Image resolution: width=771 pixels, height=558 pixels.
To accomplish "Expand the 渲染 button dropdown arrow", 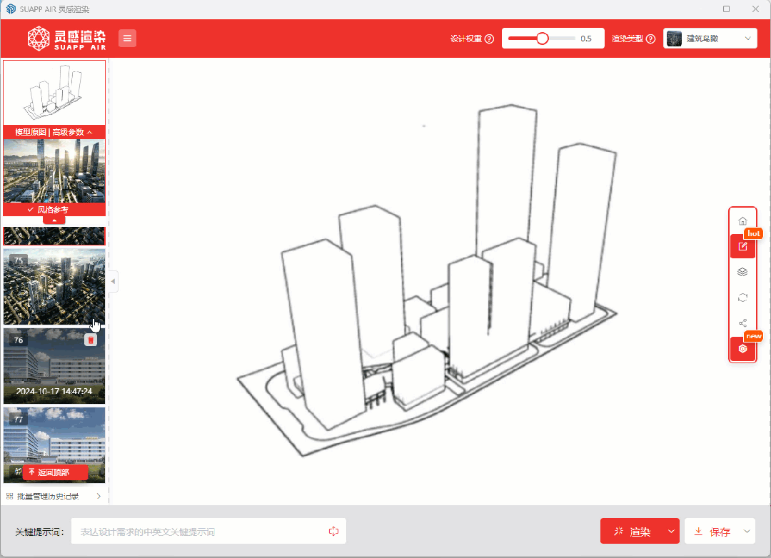I will [x=670, y=532].
